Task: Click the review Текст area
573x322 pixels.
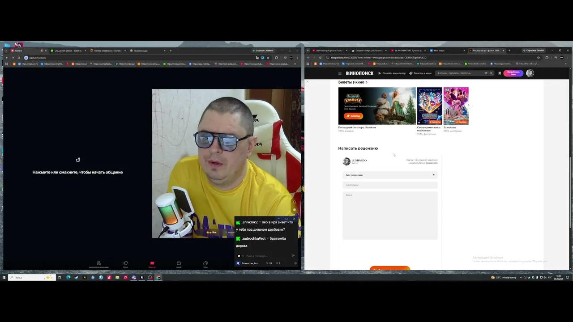Action: tap(390, 216)
